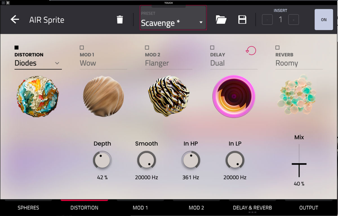
Task: Switch to the DELAY & REVERB tab
Action: point(252,208)
